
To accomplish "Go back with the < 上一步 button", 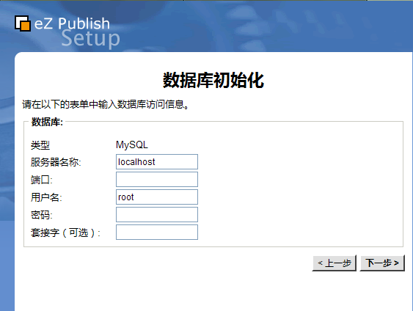I will [x=335, y=263].
